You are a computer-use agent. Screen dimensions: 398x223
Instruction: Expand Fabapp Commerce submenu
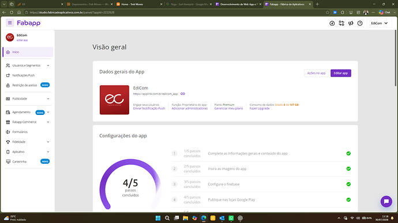click(x=28, y=122)
